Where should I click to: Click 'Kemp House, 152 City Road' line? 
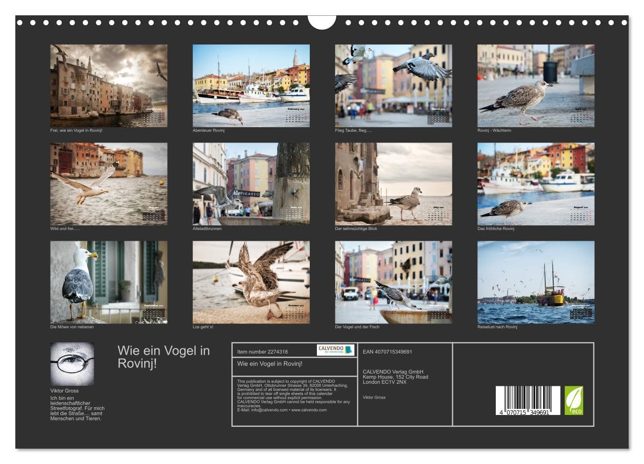point(396,377)
